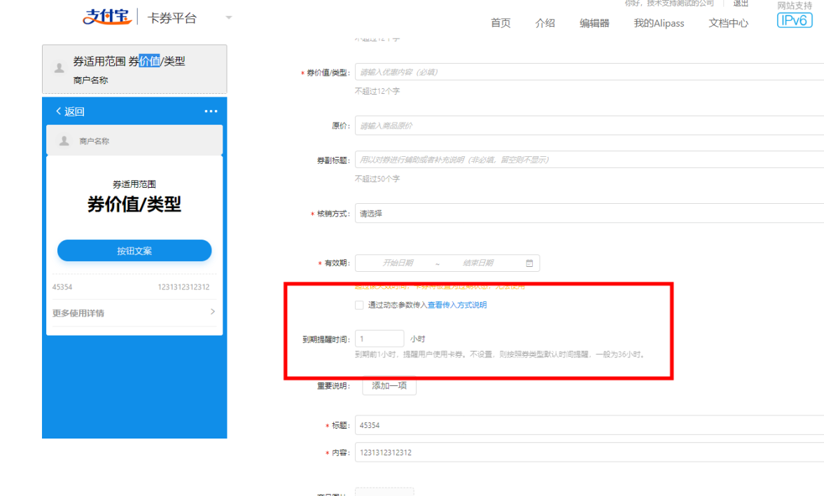Open the calendar icon in the 有效期 field

(x=529, y=263)
